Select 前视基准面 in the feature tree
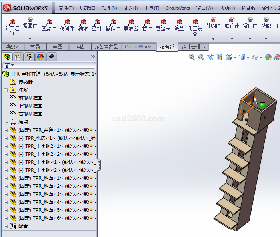 click(x=30, y=98)
